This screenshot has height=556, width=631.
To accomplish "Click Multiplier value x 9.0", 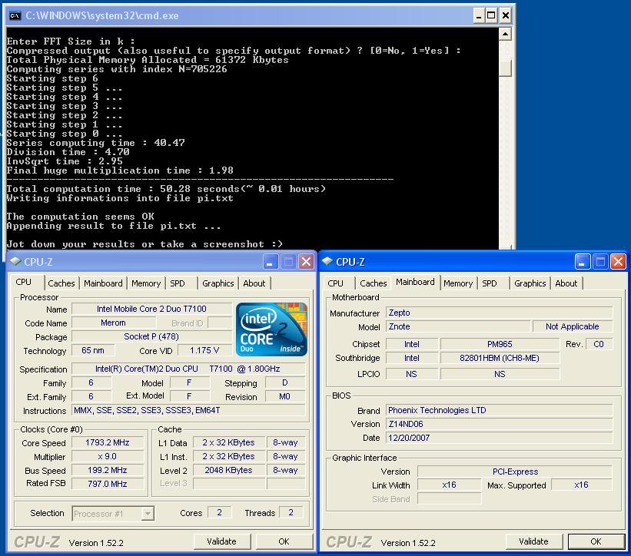I will click(x=108, y=456).
